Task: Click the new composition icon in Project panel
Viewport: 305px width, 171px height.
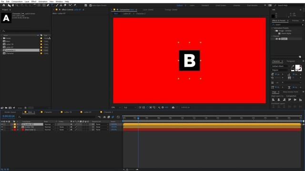Action: pyautogui.click(x=10, y=108)
